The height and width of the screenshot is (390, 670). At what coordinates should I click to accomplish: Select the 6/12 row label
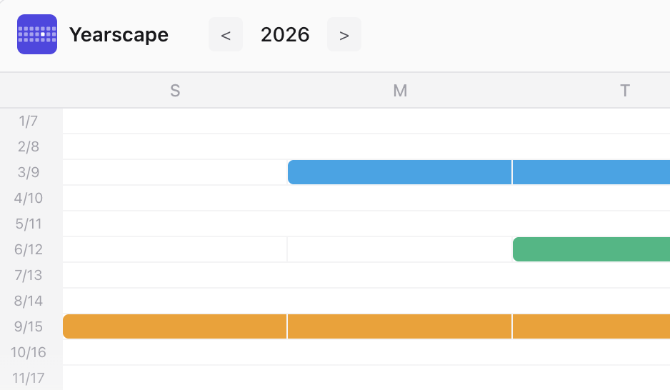point(29,250)
